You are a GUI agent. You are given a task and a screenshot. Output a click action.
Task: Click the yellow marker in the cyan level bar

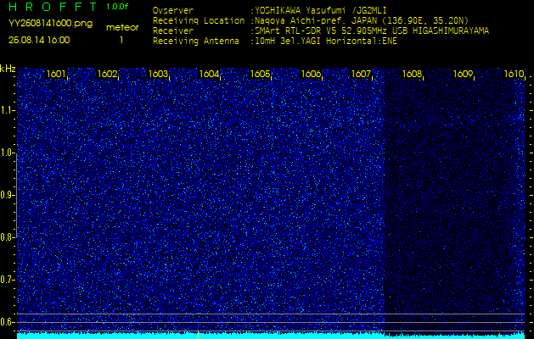coord(198,335)
